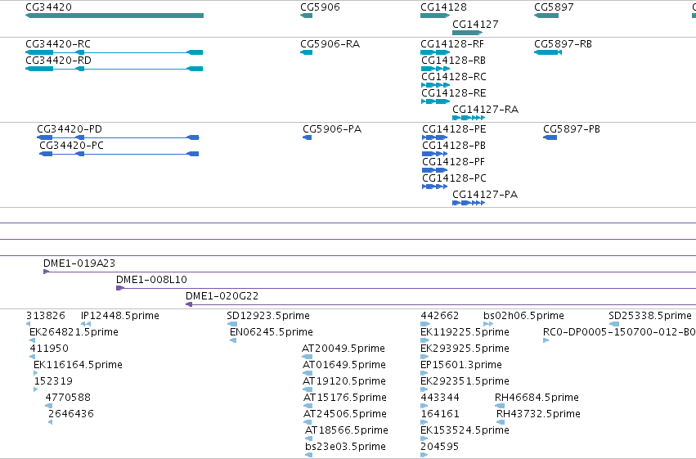Click EST 411950

tap(32, 357)
